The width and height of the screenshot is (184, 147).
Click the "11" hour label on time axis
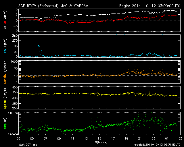pyautogui.click(x=72, y=138)
